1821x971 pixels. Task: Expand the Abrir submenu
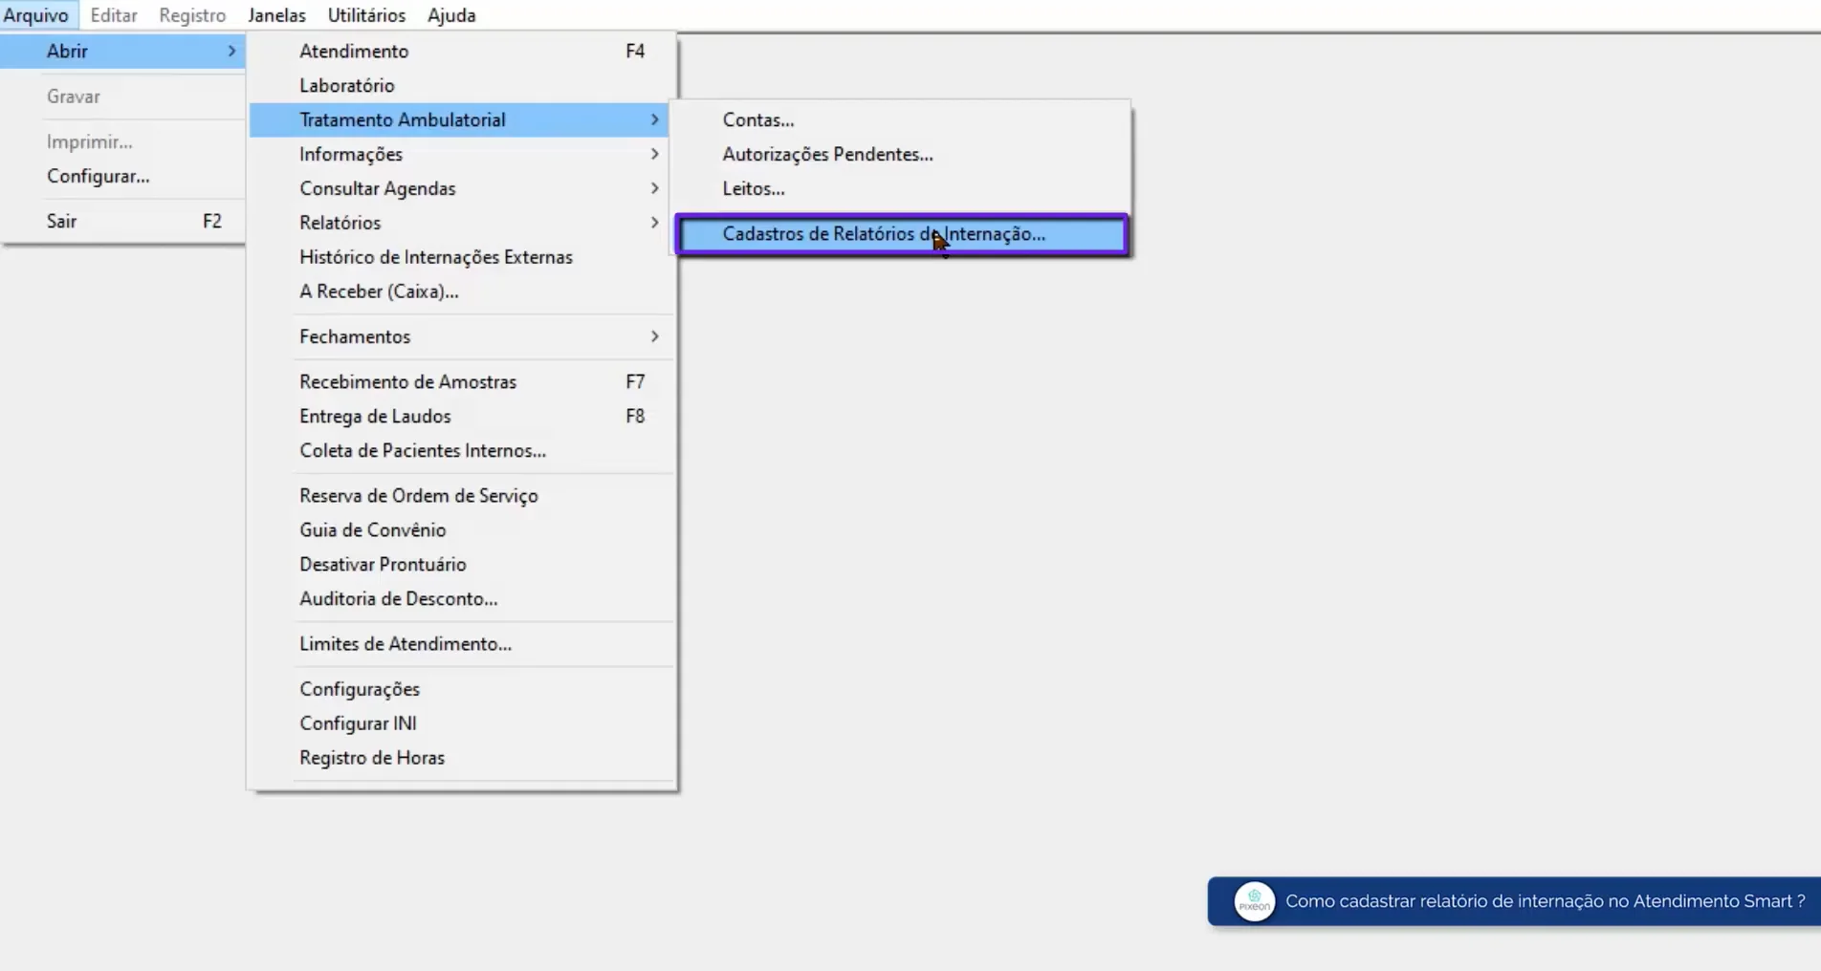click(122, 51)
